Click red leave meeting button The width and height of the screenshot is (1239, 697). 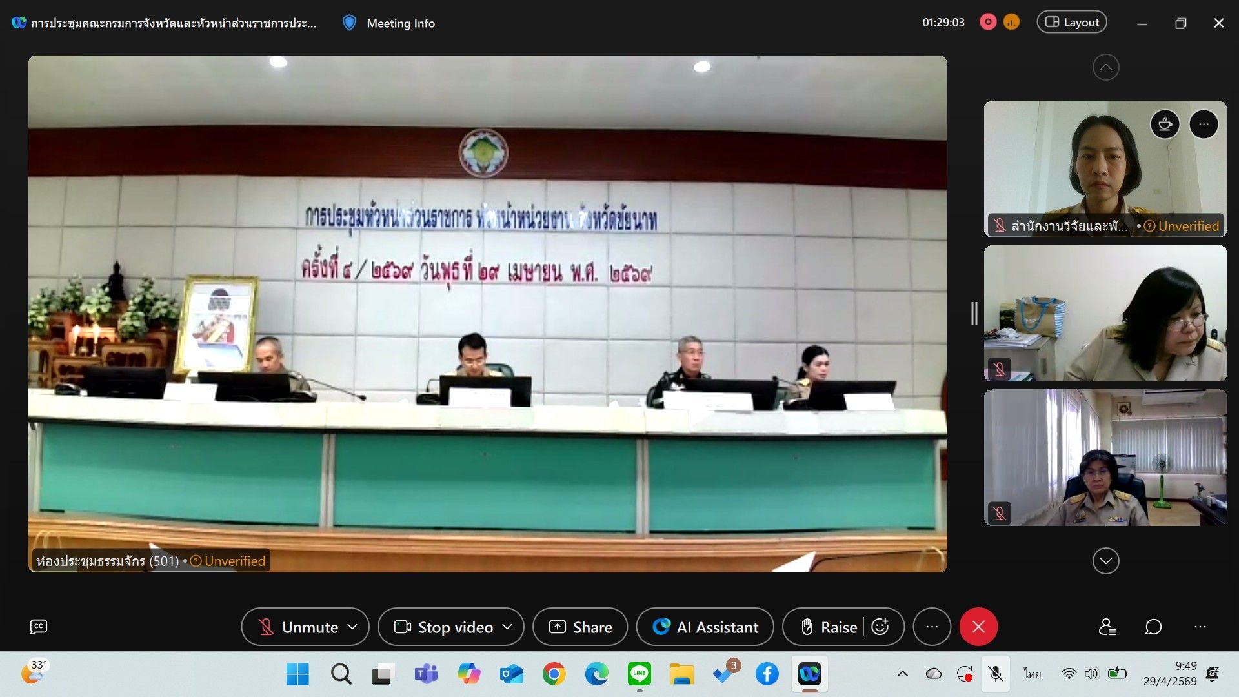point(978,627)
